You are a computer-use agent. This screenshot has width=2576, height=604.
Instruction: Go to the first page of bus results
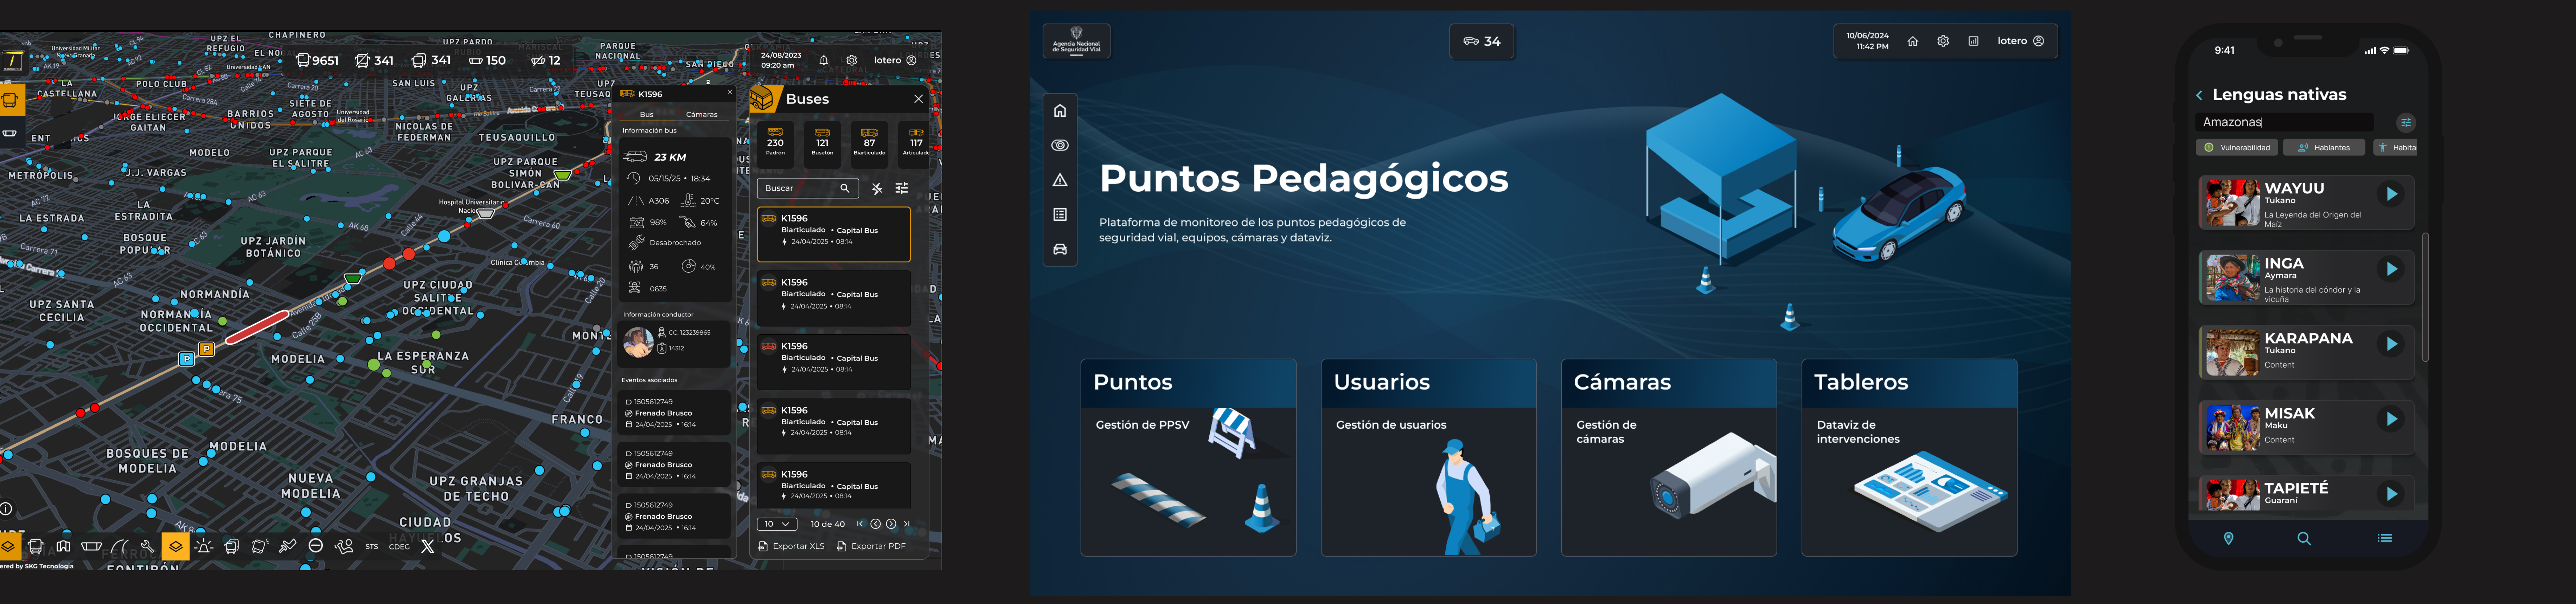click(x=860, y=524)
